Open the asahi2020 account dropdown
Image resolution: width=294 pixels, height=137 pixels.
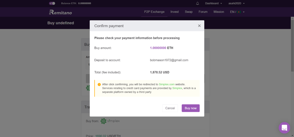click(236, 3)
